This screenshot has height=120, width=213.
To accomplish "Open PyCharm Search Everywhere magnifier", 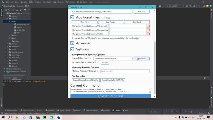I will tap(204, 6).
